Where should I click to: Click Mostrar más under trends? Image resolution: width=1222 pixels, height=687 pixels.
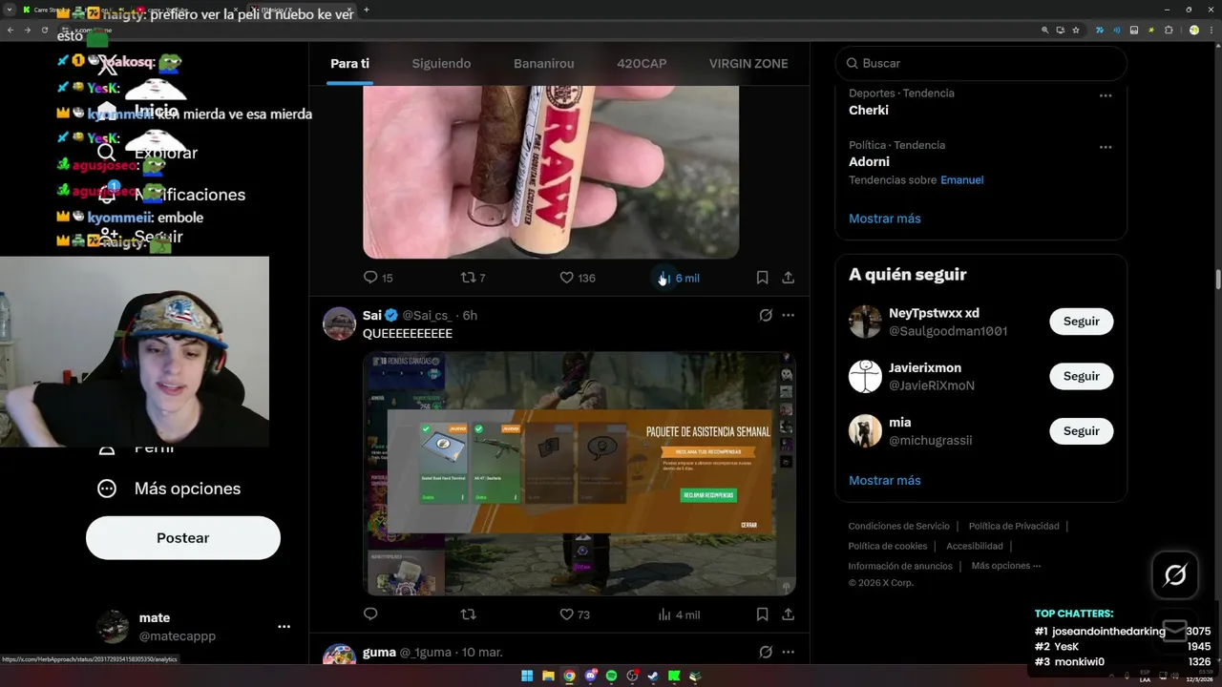[885, 219]
